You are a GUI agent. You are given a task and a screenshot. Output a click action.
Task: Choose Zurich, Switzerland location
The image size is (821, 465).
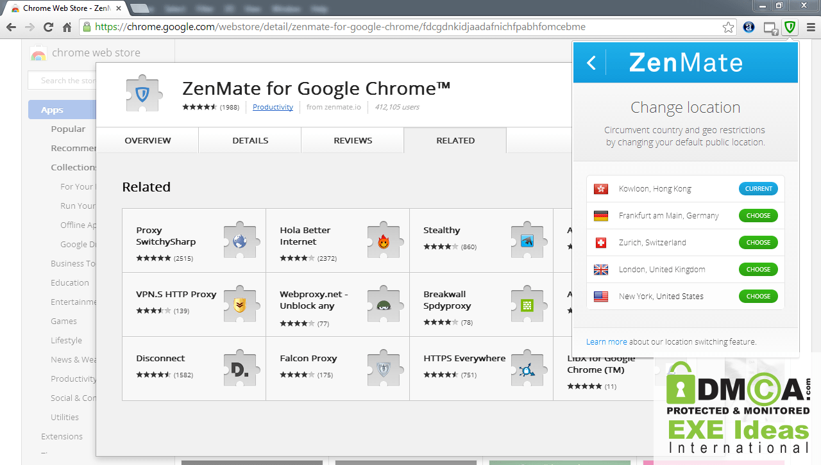click(758, 243)
